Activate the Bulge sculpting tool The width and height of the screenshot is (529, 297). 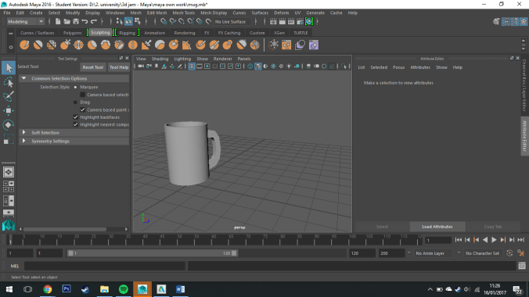click(x=228, y=45)
